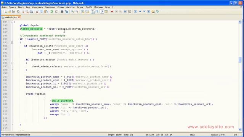
Task: Open the Replace dialog toolbar icon
Action: 66,11
